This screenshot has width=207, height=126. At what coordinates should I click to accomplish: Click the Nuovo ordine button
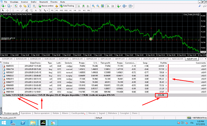point(46,6)
